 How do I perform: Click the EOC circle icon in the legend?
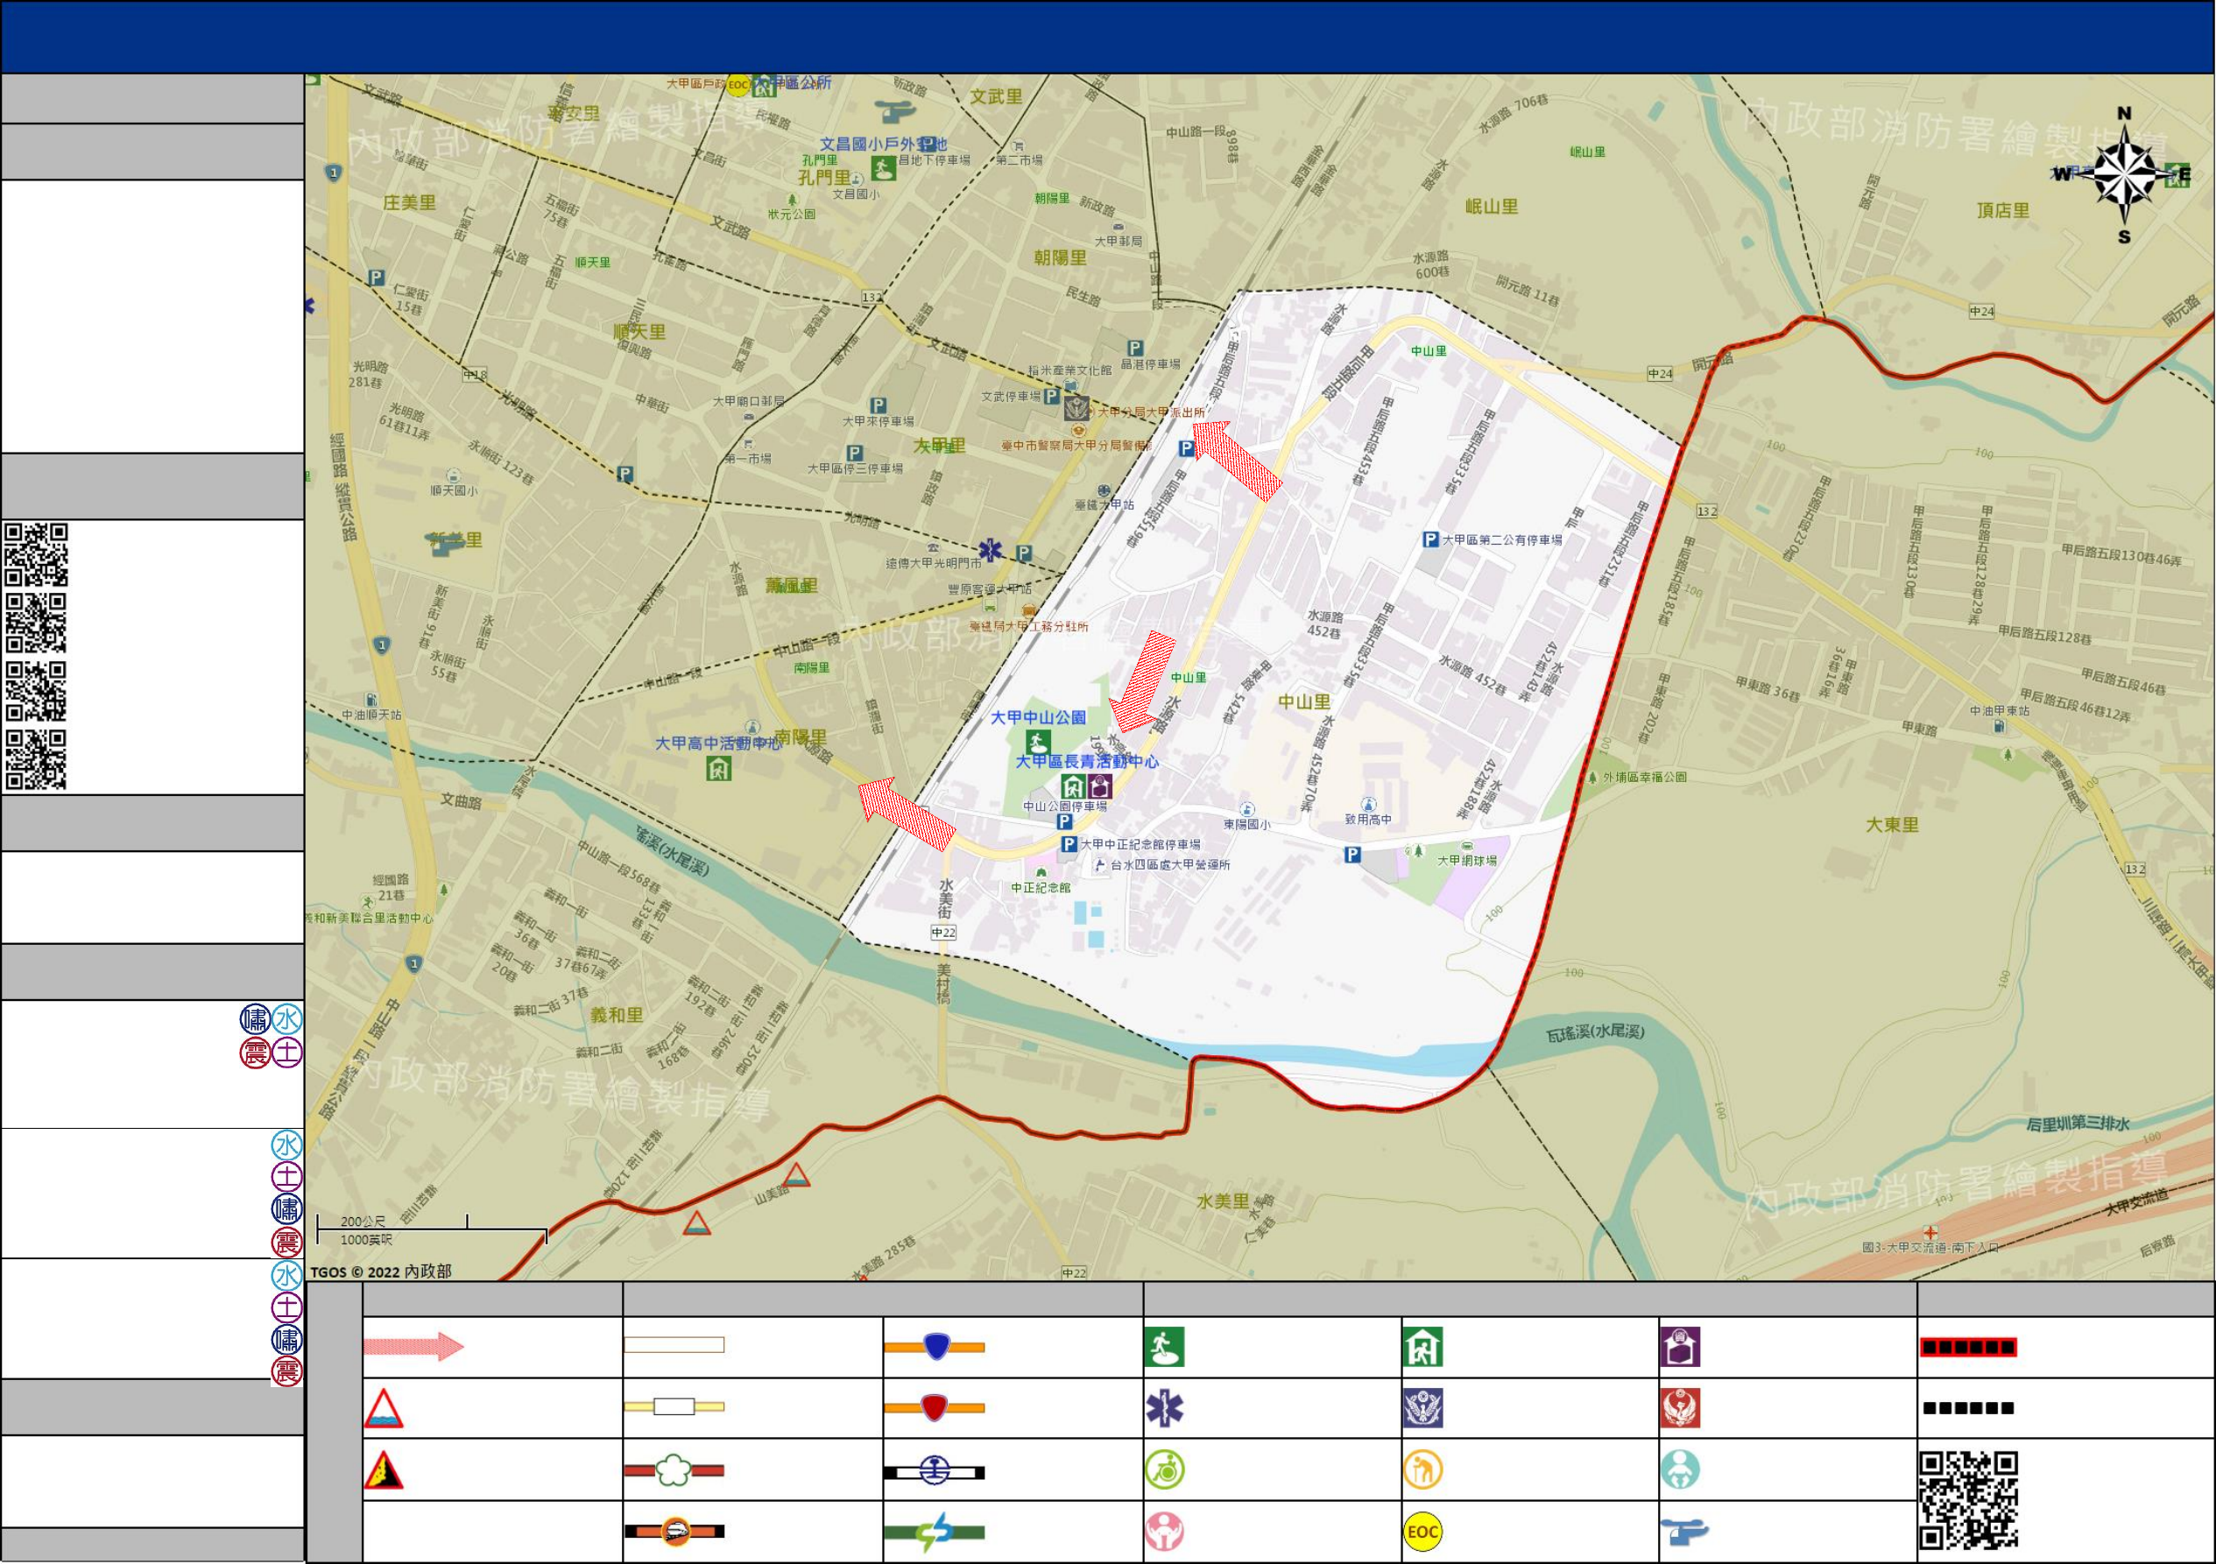click(1422, 1532)
